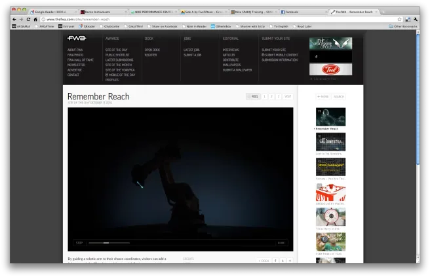
Task: Click The Visionaire Group banner ad
Action: click(331, 44)
